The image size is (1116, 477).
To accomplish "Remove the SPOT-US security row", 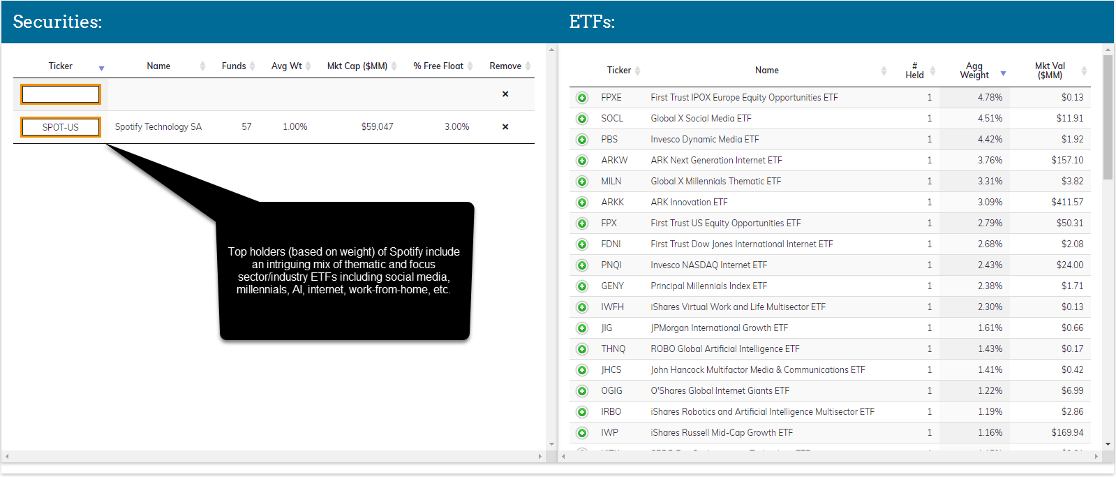I will 505,127.
